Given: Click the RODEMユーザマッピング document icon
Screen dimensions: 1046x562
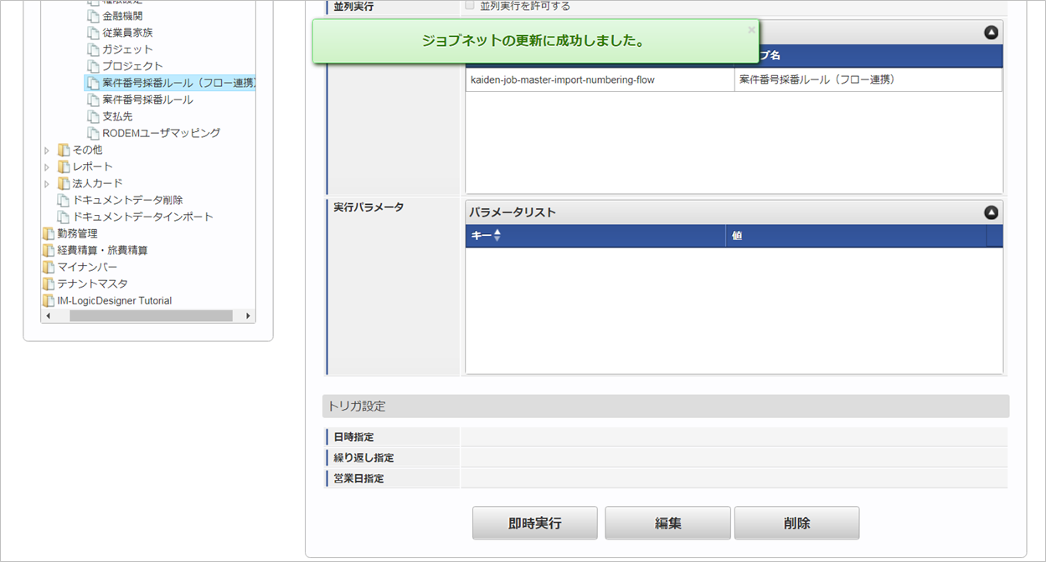Looking at the screenshot, I should click(93, 133).
